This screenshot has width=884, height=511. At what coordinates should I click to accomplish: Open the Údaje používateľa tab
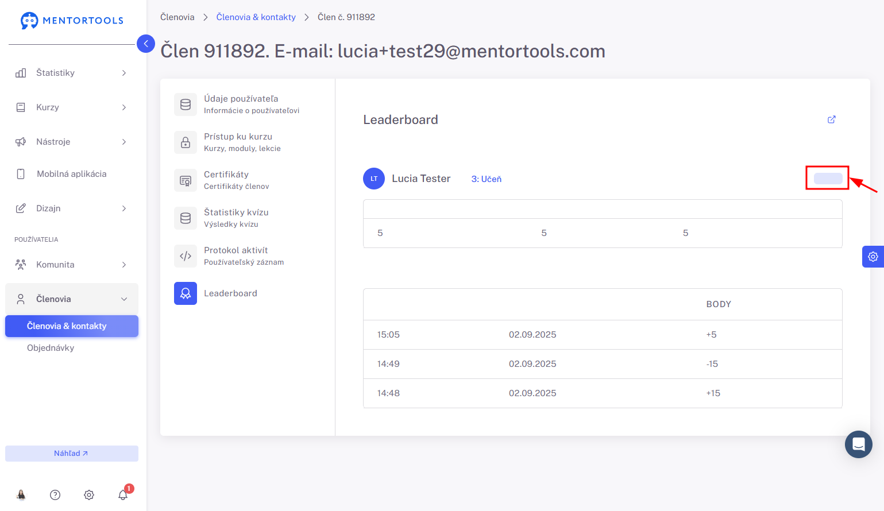(241, 104)
